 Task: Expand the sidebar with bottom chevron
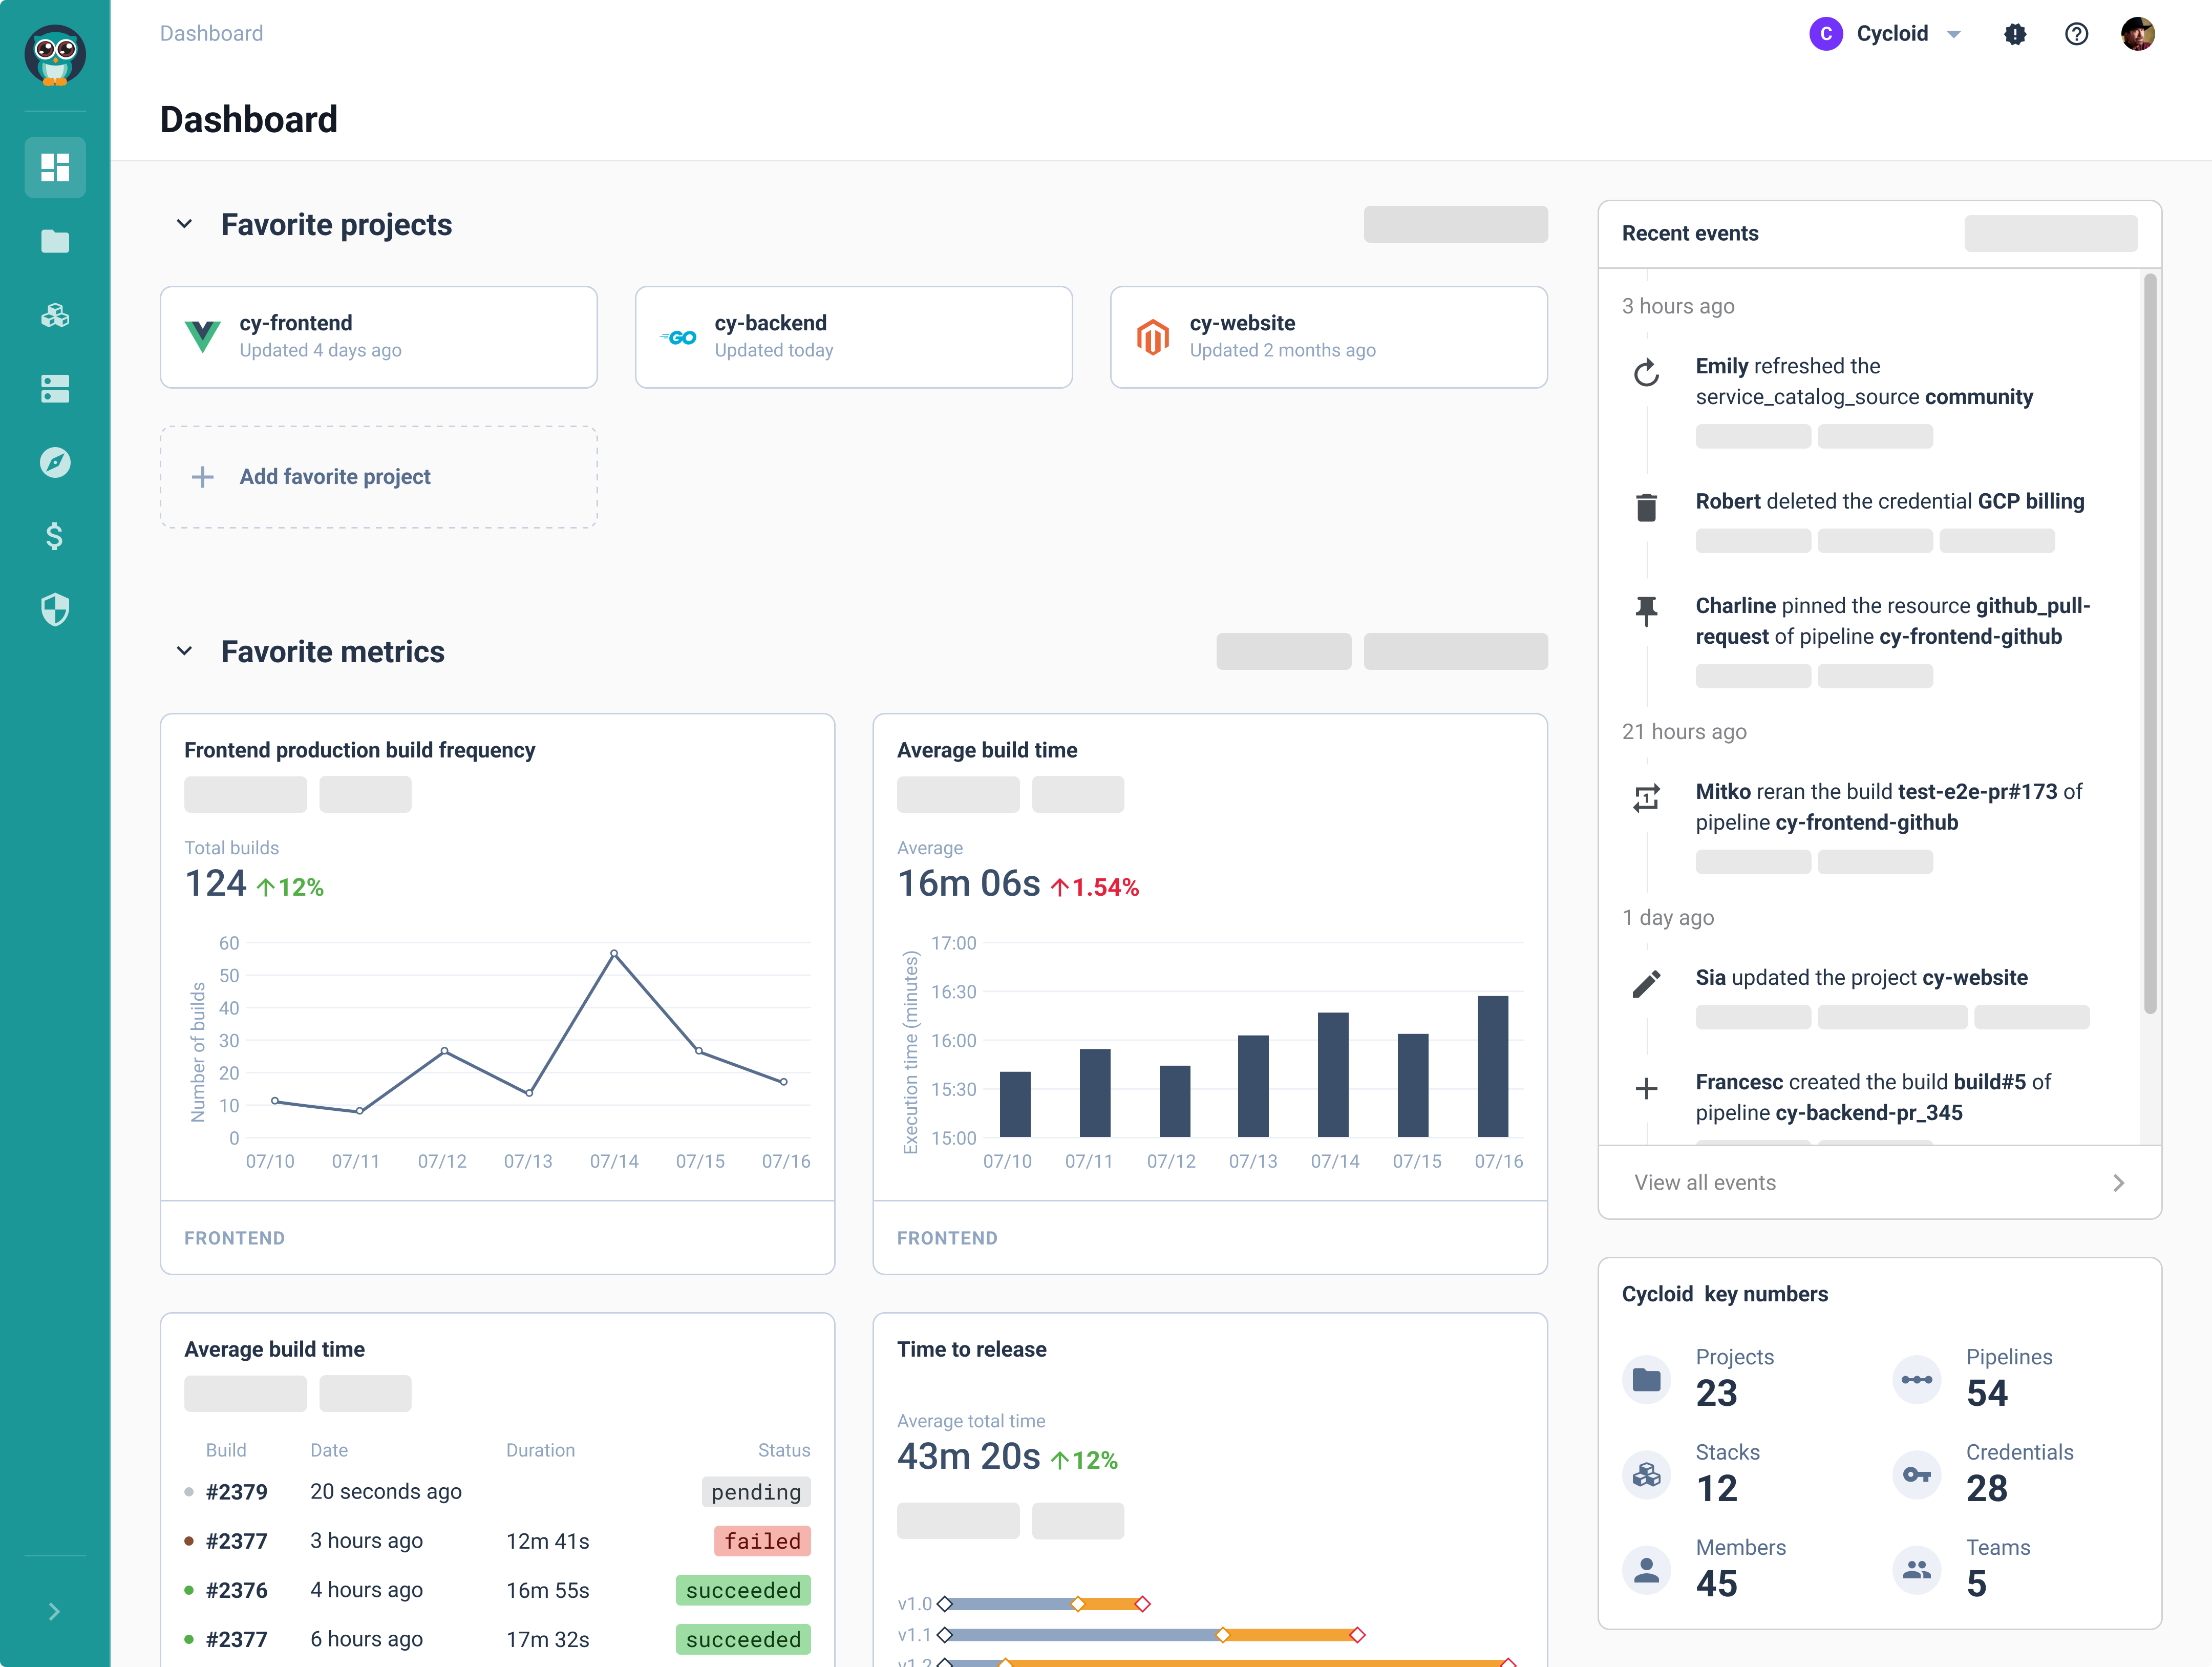(55, 1611)
